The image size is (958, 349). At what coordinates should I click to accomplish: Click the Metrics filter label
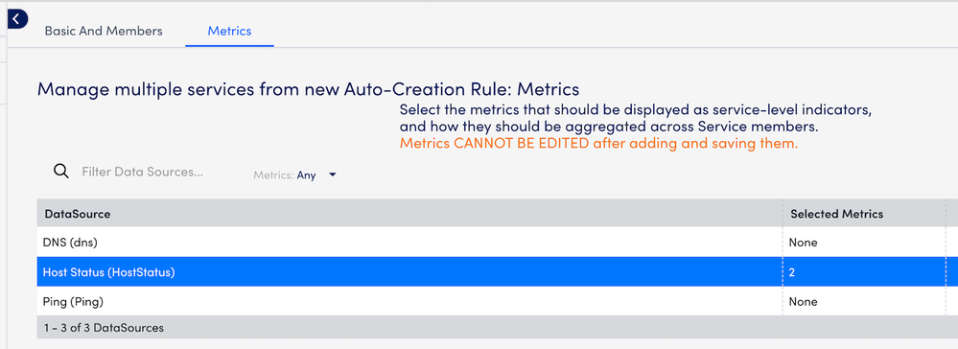coord(273,175)
